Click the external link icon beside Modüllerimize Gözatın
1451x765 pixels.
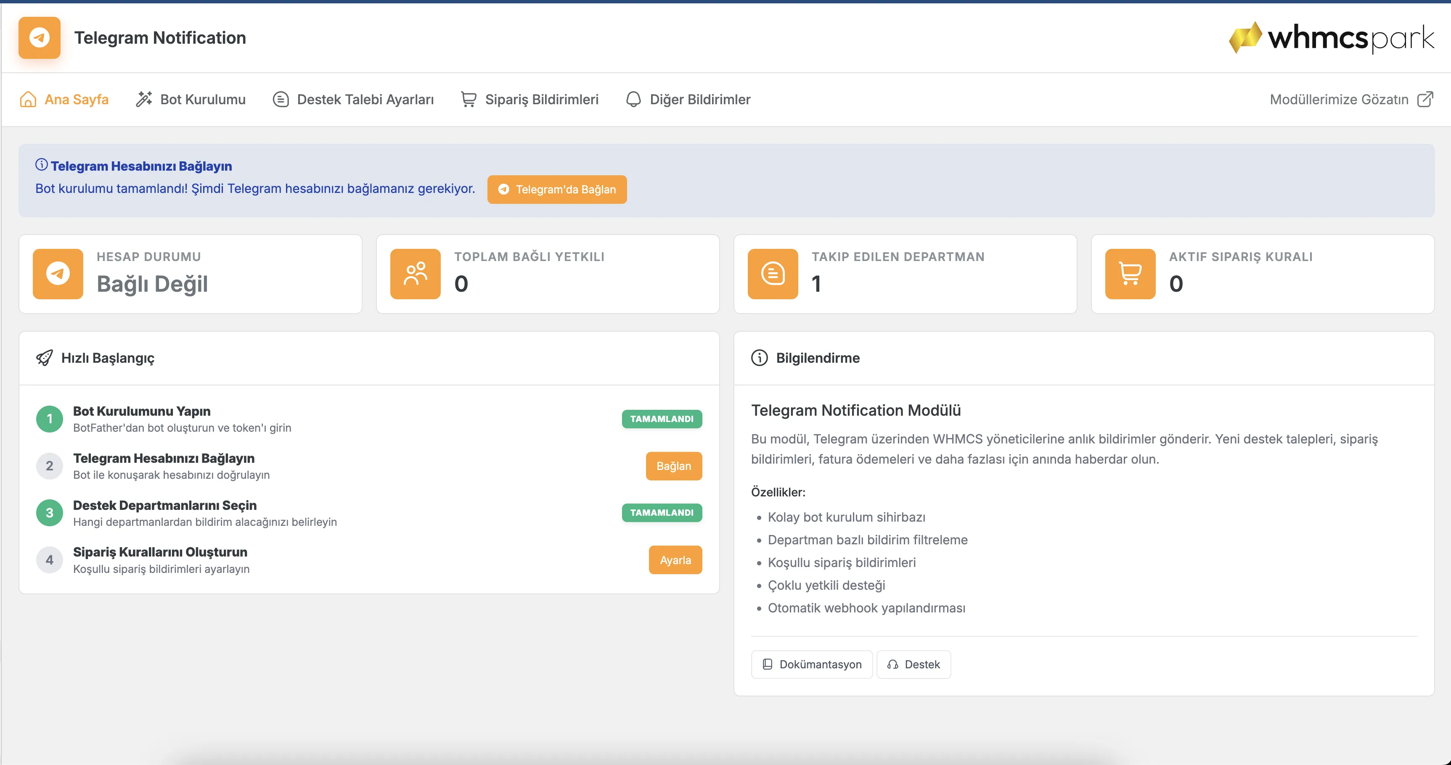pyautogui.click(x=1425, y=100)
